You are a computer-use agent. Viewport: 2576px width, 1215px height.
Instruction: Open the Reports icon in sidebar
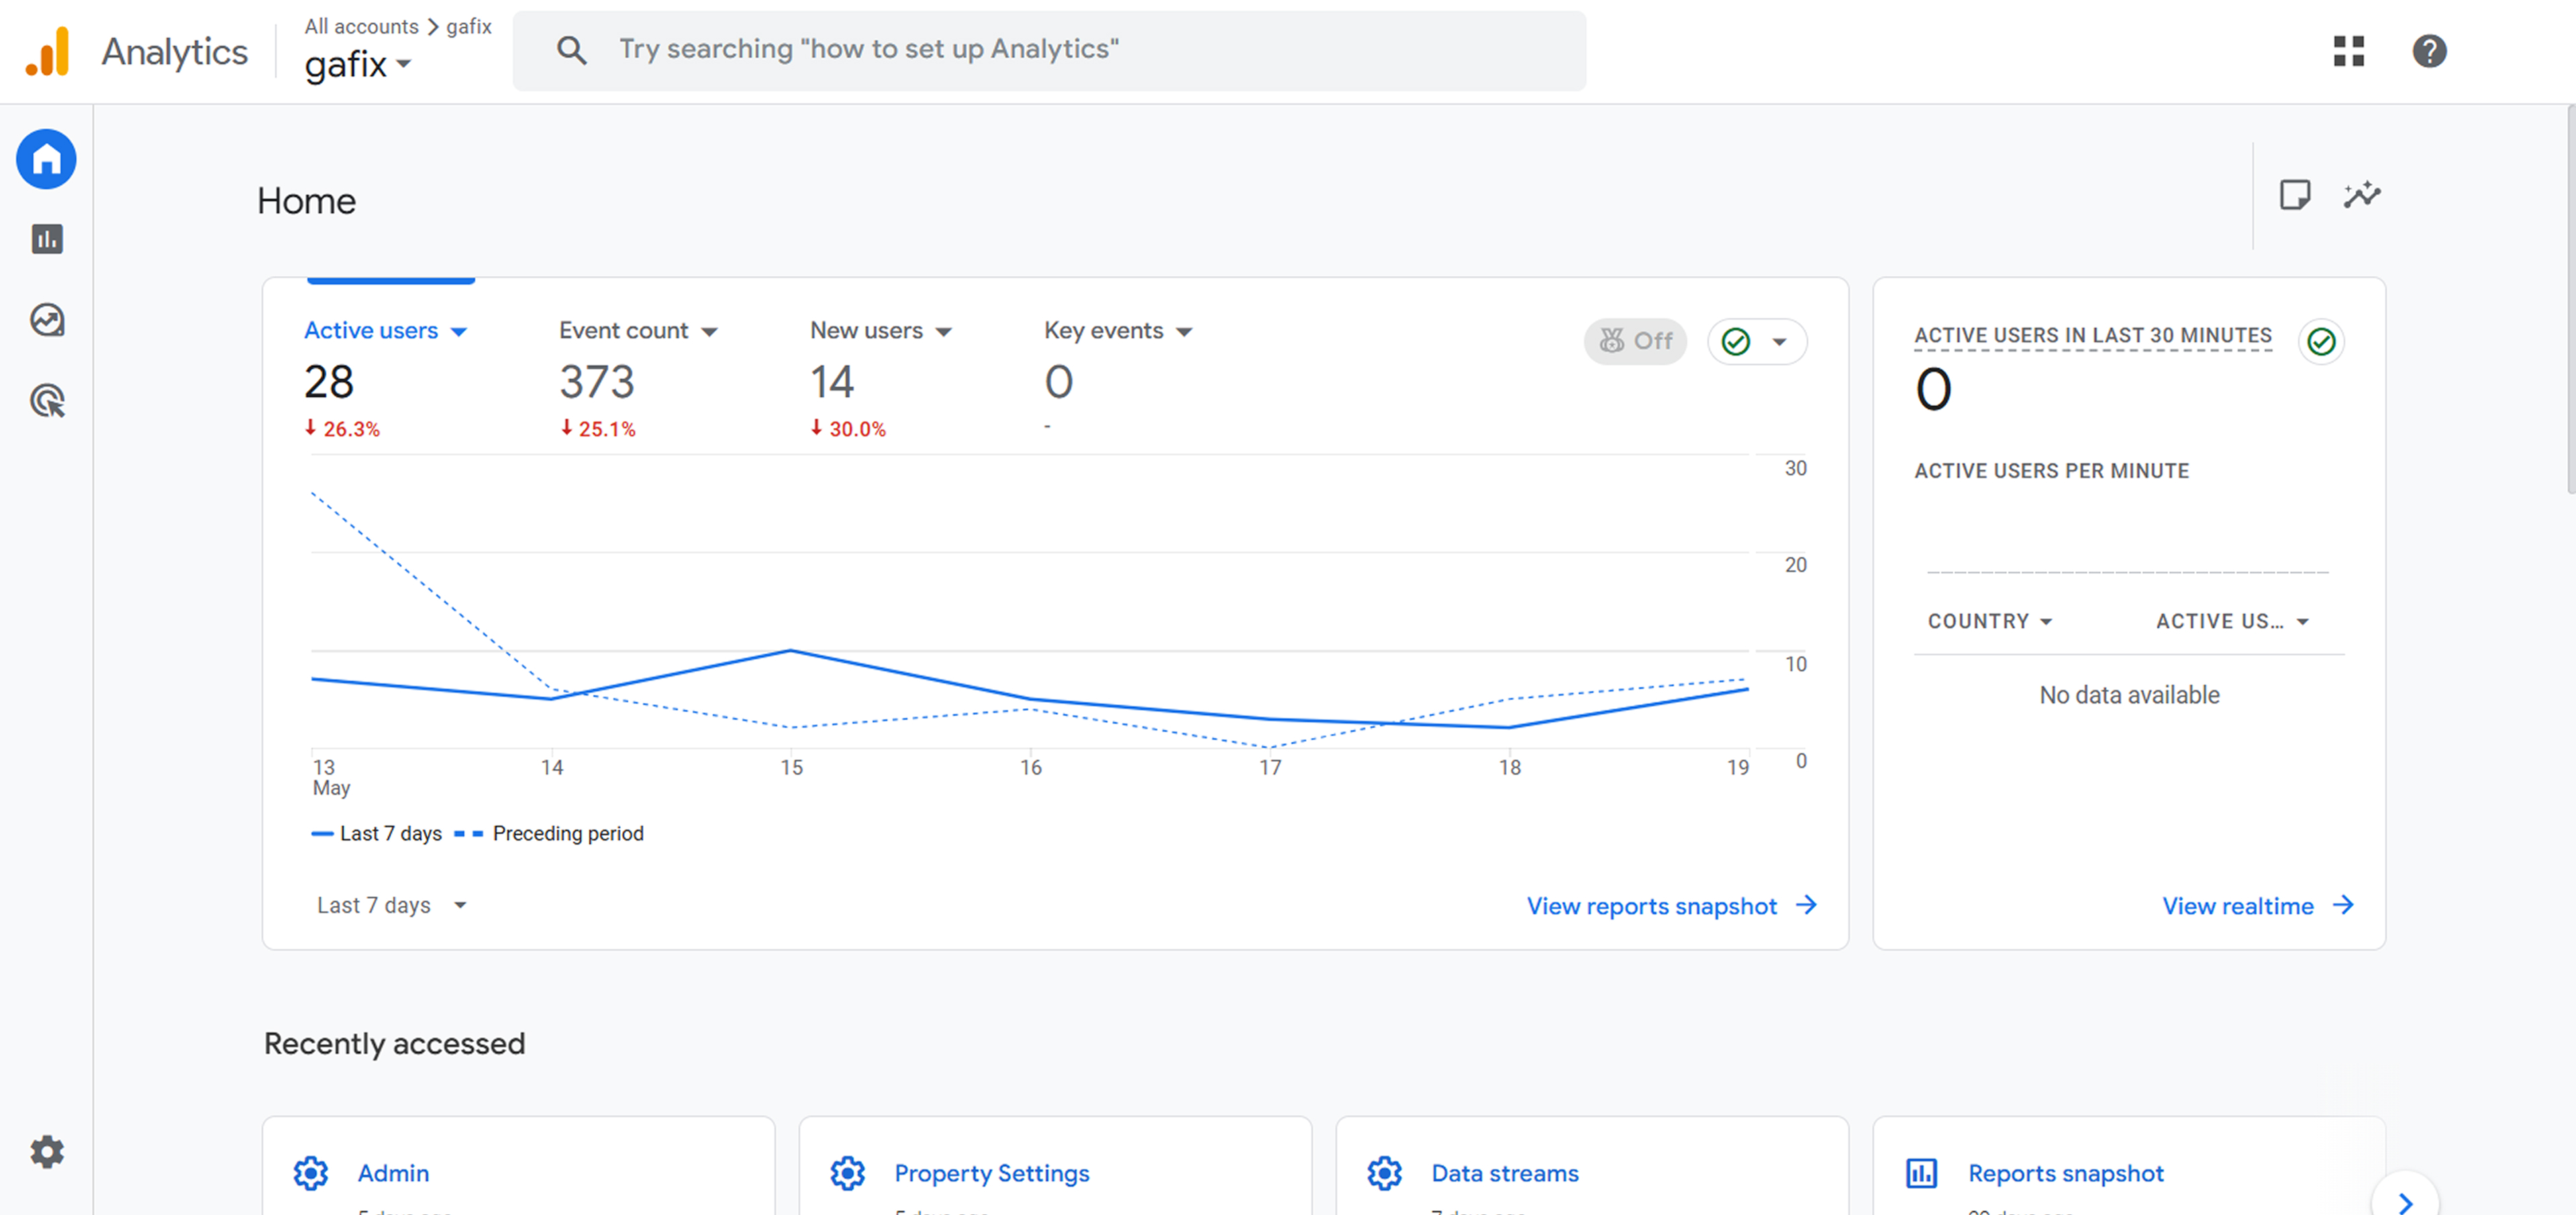[x=46, y=239]
